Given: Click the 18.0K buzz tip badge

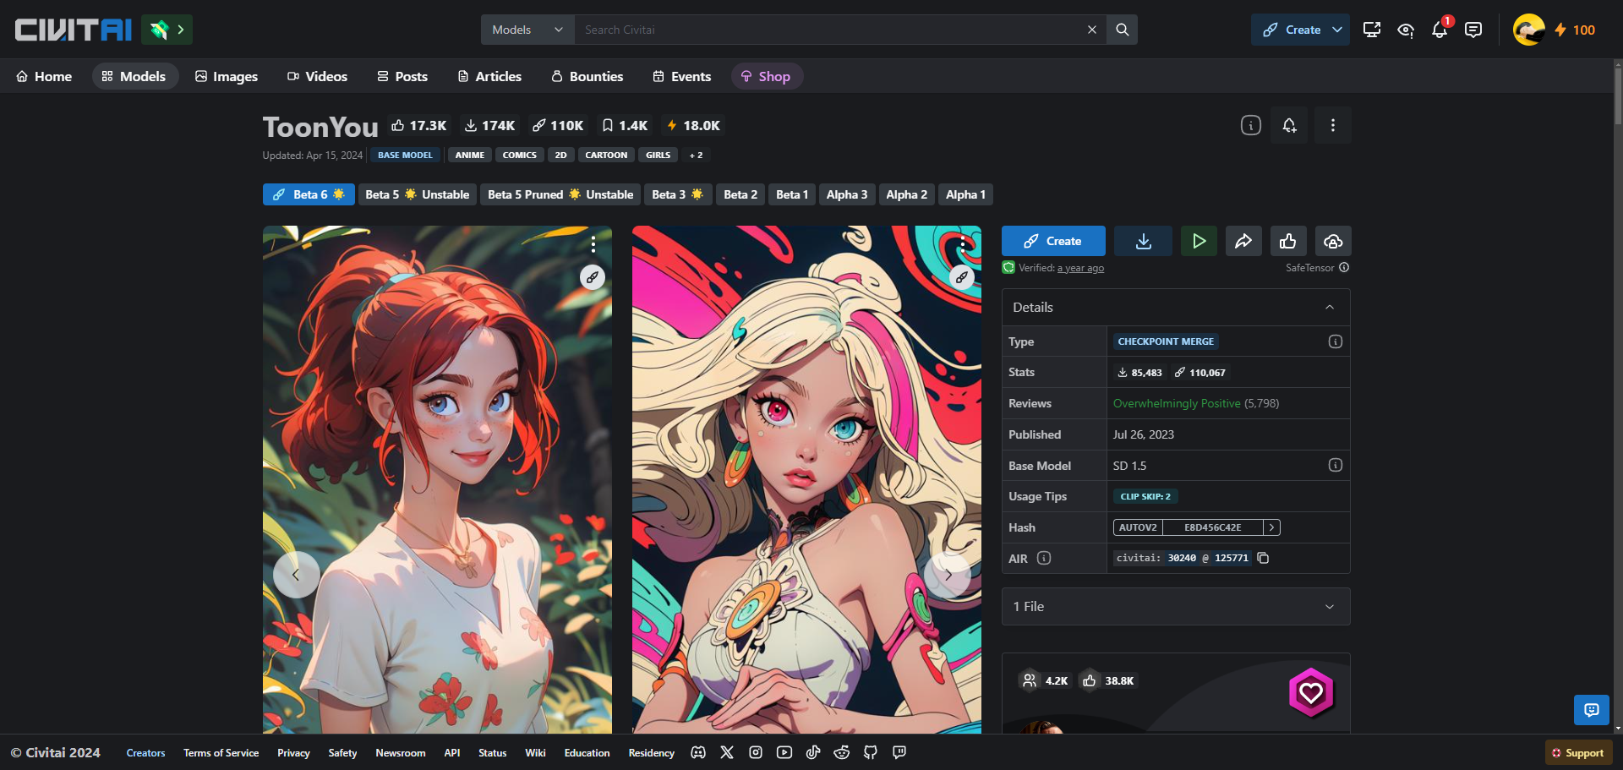Looking at the screenshot, I should [x=693, y=125].
